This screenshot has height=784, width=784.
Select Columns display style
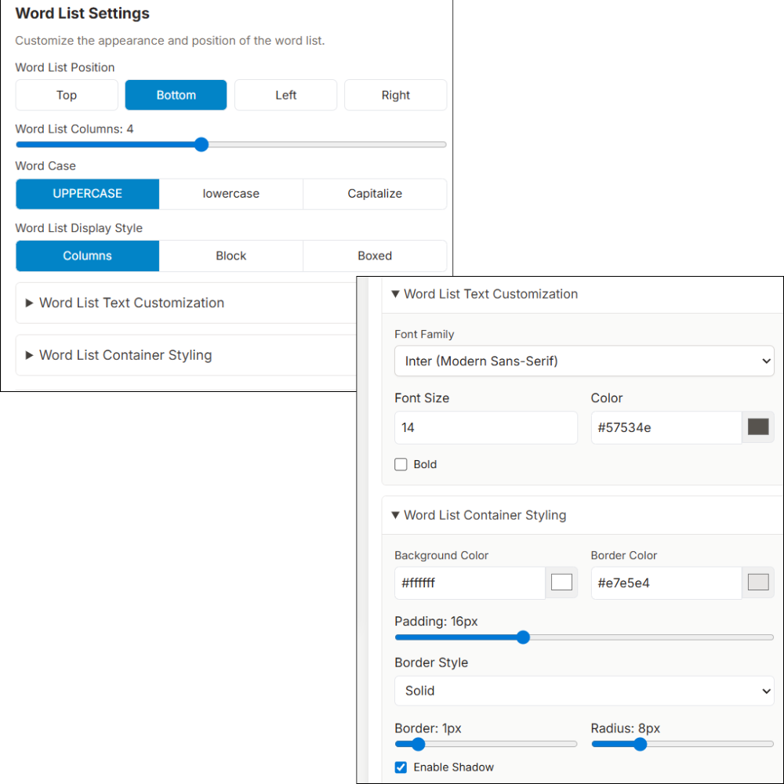(87, 256)
